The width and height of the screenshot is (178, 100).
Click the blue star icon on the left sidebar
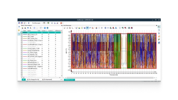tap(19, 34)
